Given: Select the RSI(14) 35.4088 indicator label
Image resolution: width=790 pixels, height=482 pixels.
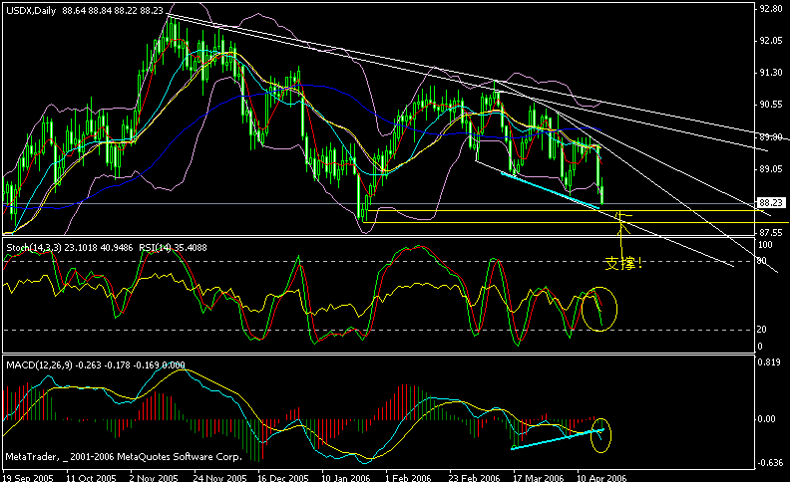Looking at the screenshot, I should [173, 248].
